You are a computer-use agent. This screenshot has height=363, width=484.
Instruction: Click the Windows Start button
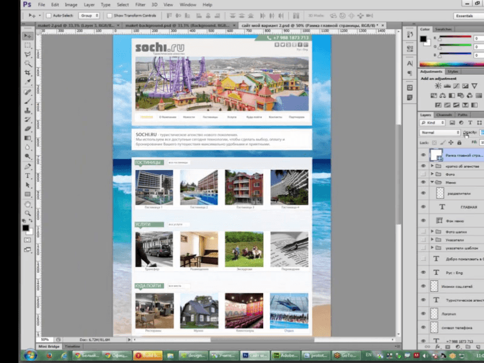30,356
